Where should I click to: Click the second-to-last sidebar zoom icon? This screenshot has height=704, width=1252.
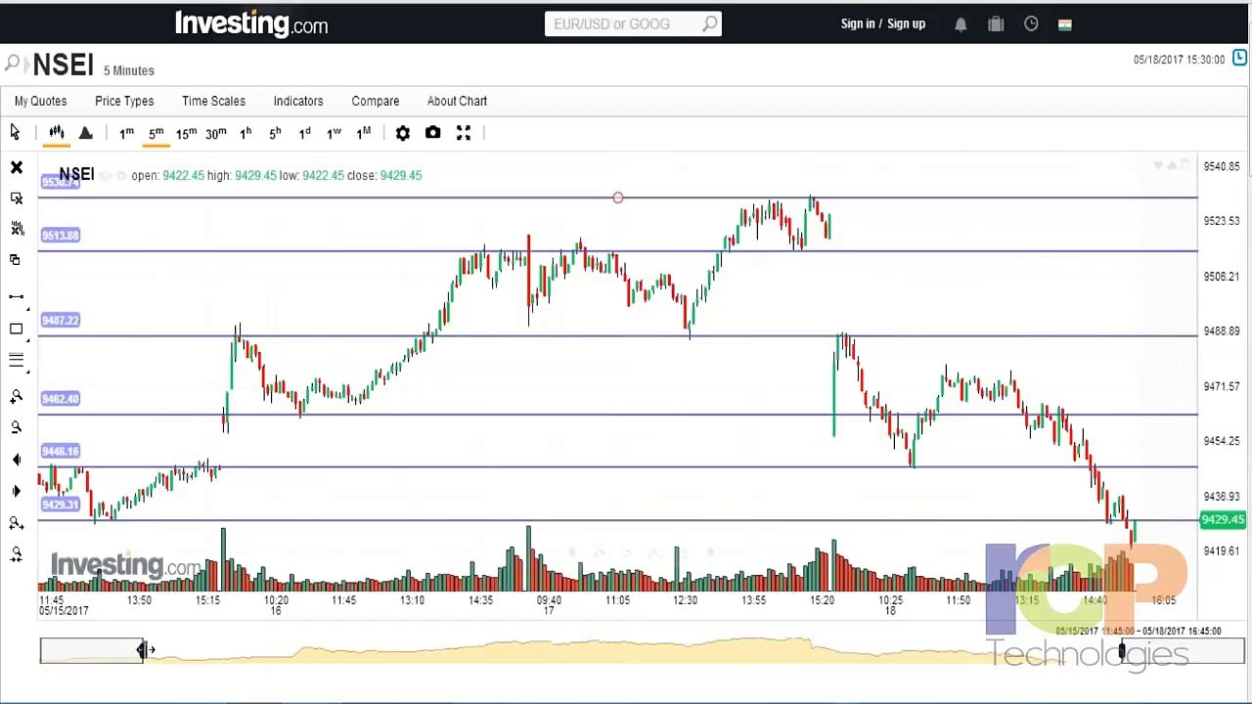[x=17, y=524]
